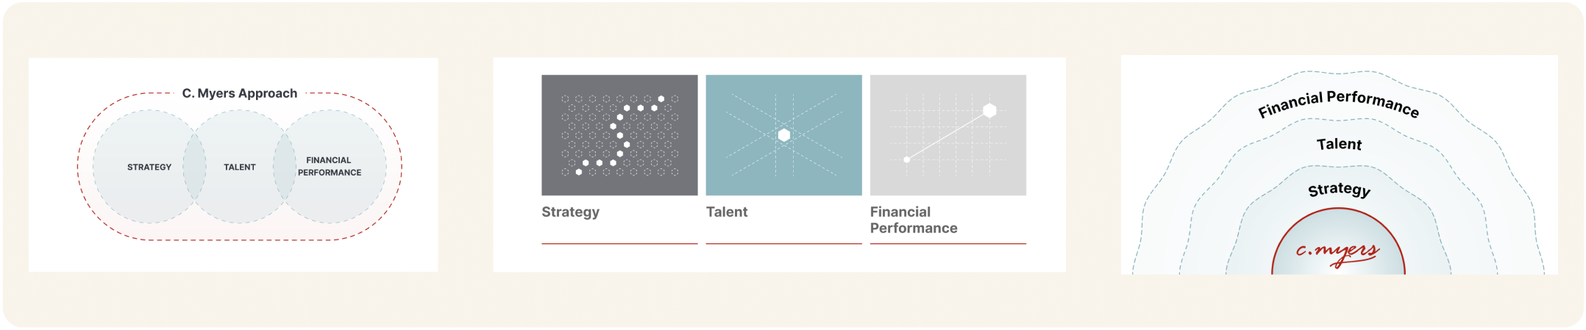Open the teal Talent graphic tile
The width and height of the screenshot is (1586, 330).
click(783, 135)
